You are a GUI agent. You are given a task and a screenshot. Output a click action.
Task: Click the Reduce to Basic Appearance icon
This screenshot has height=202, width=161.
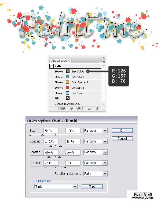tap(80, 108)
